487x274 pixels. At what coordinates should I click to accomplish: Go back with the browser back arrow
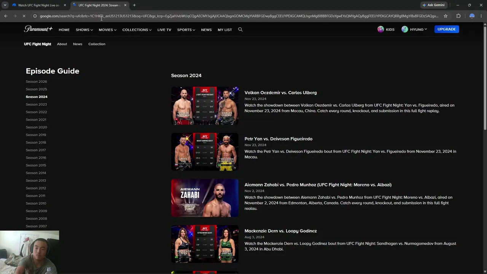point(6,16)
